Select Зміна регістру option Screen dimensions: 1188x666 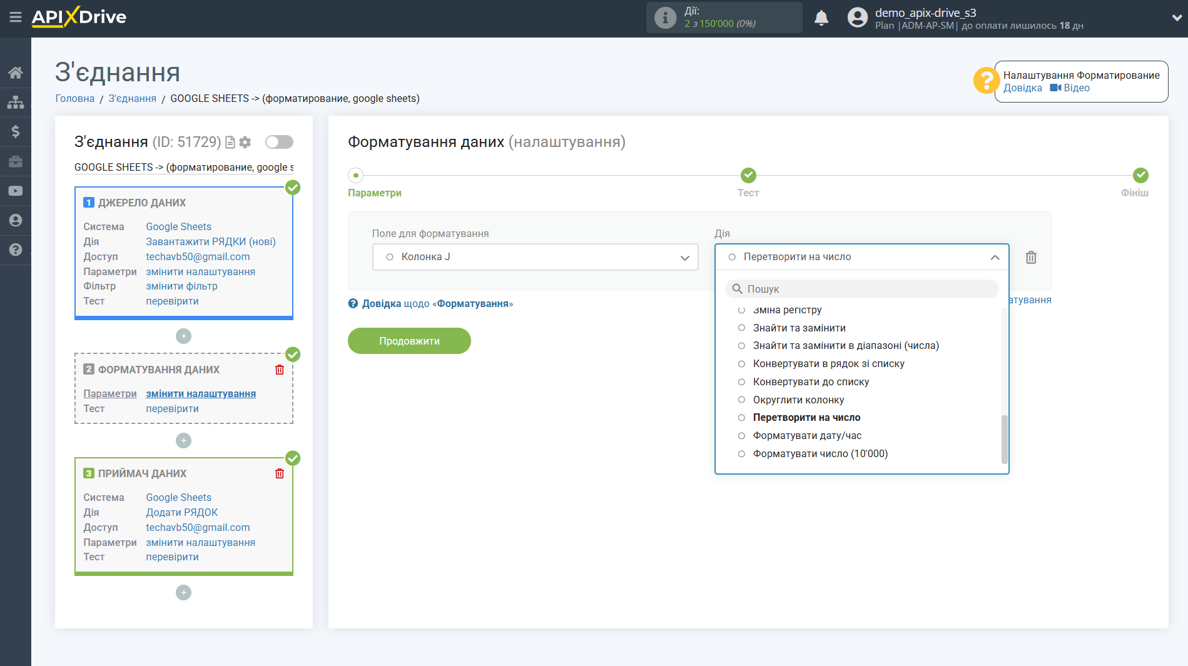click(787, 310)
